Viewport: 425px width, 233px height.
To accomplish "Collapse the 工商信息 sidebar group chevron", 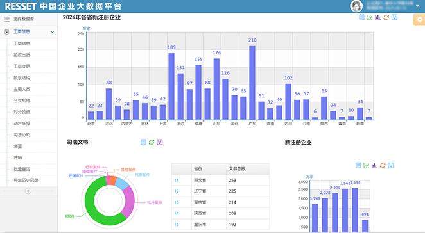I will click(x=52, y=32).
